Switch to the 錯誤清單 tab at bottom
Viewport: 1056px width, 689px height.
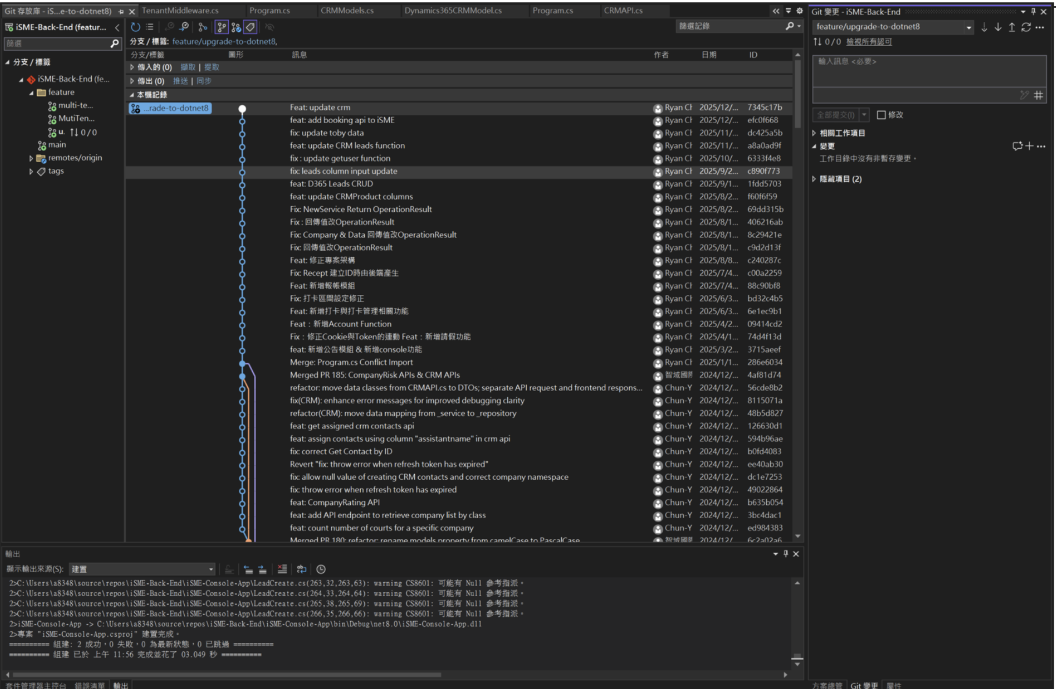[x=89, y=686]
